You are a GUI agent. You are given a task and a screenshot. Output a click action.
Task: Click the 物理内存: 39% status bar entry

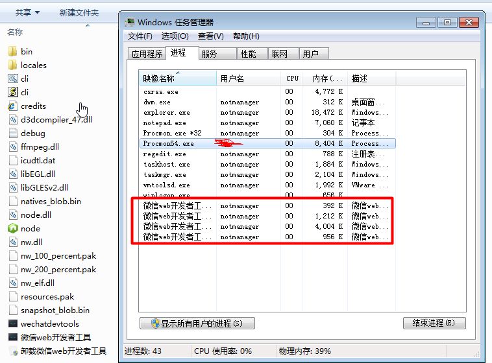coord(304,351)
